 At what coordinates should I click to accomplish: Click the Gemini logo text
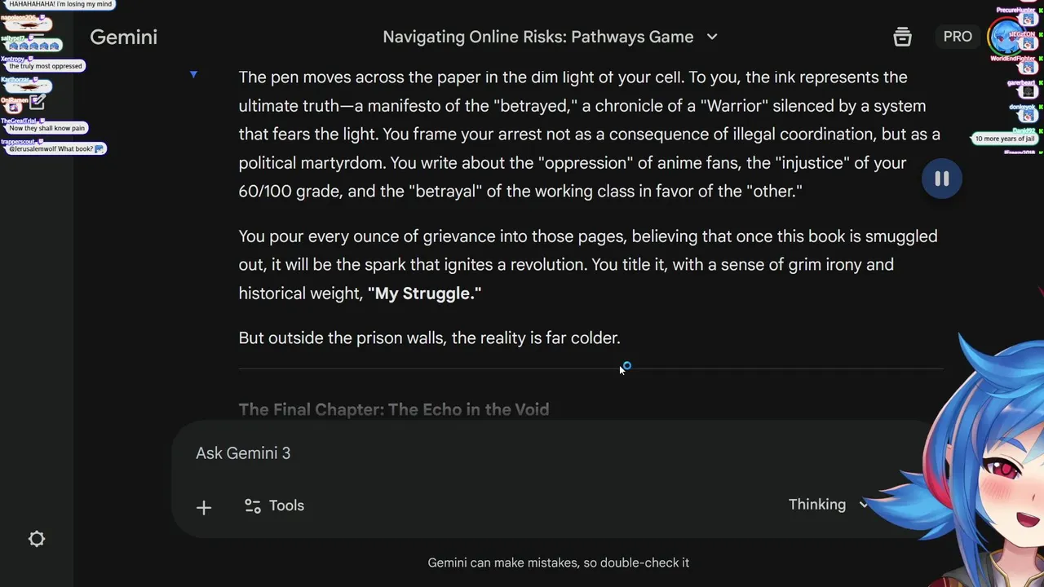point(123,37)
